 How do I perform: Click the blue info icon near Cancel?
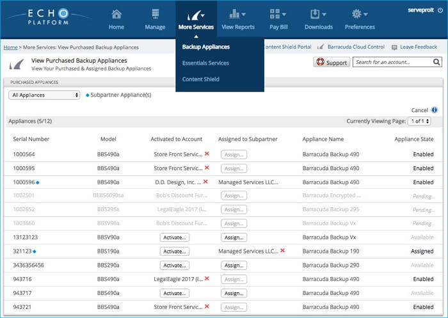click(x=435, y=110)
